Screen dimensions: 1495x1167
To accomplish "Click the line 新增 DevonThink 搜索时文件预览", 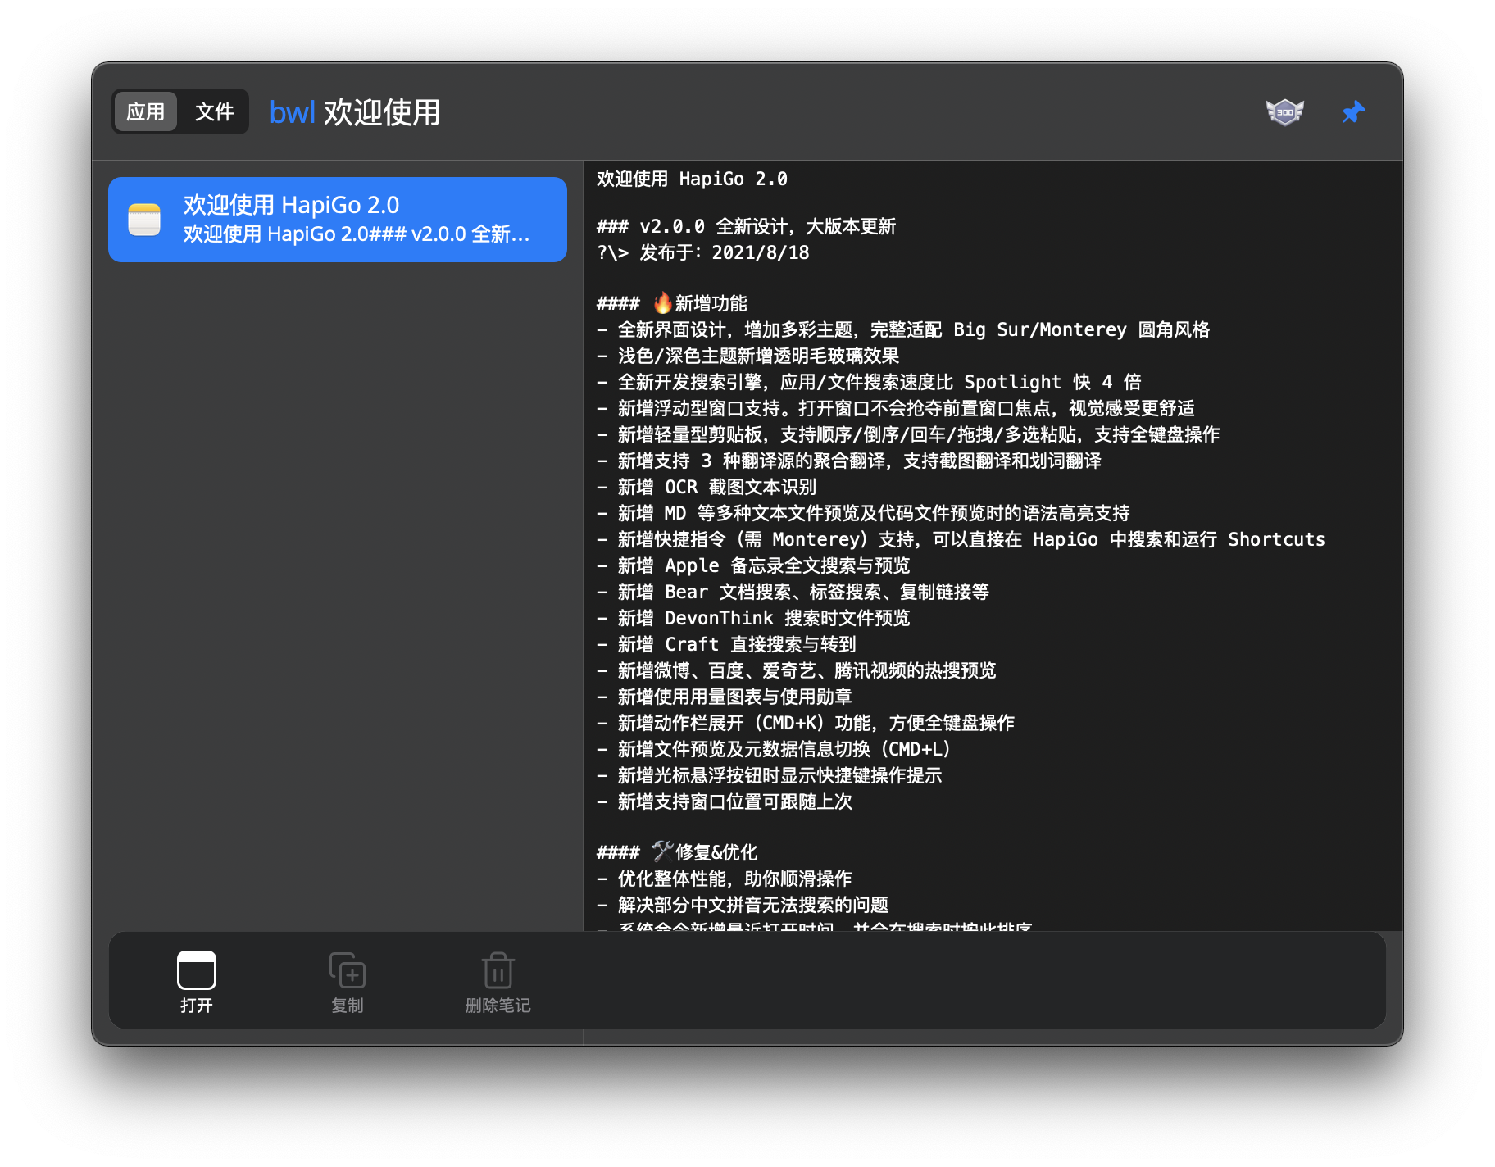I will (753, 618).
